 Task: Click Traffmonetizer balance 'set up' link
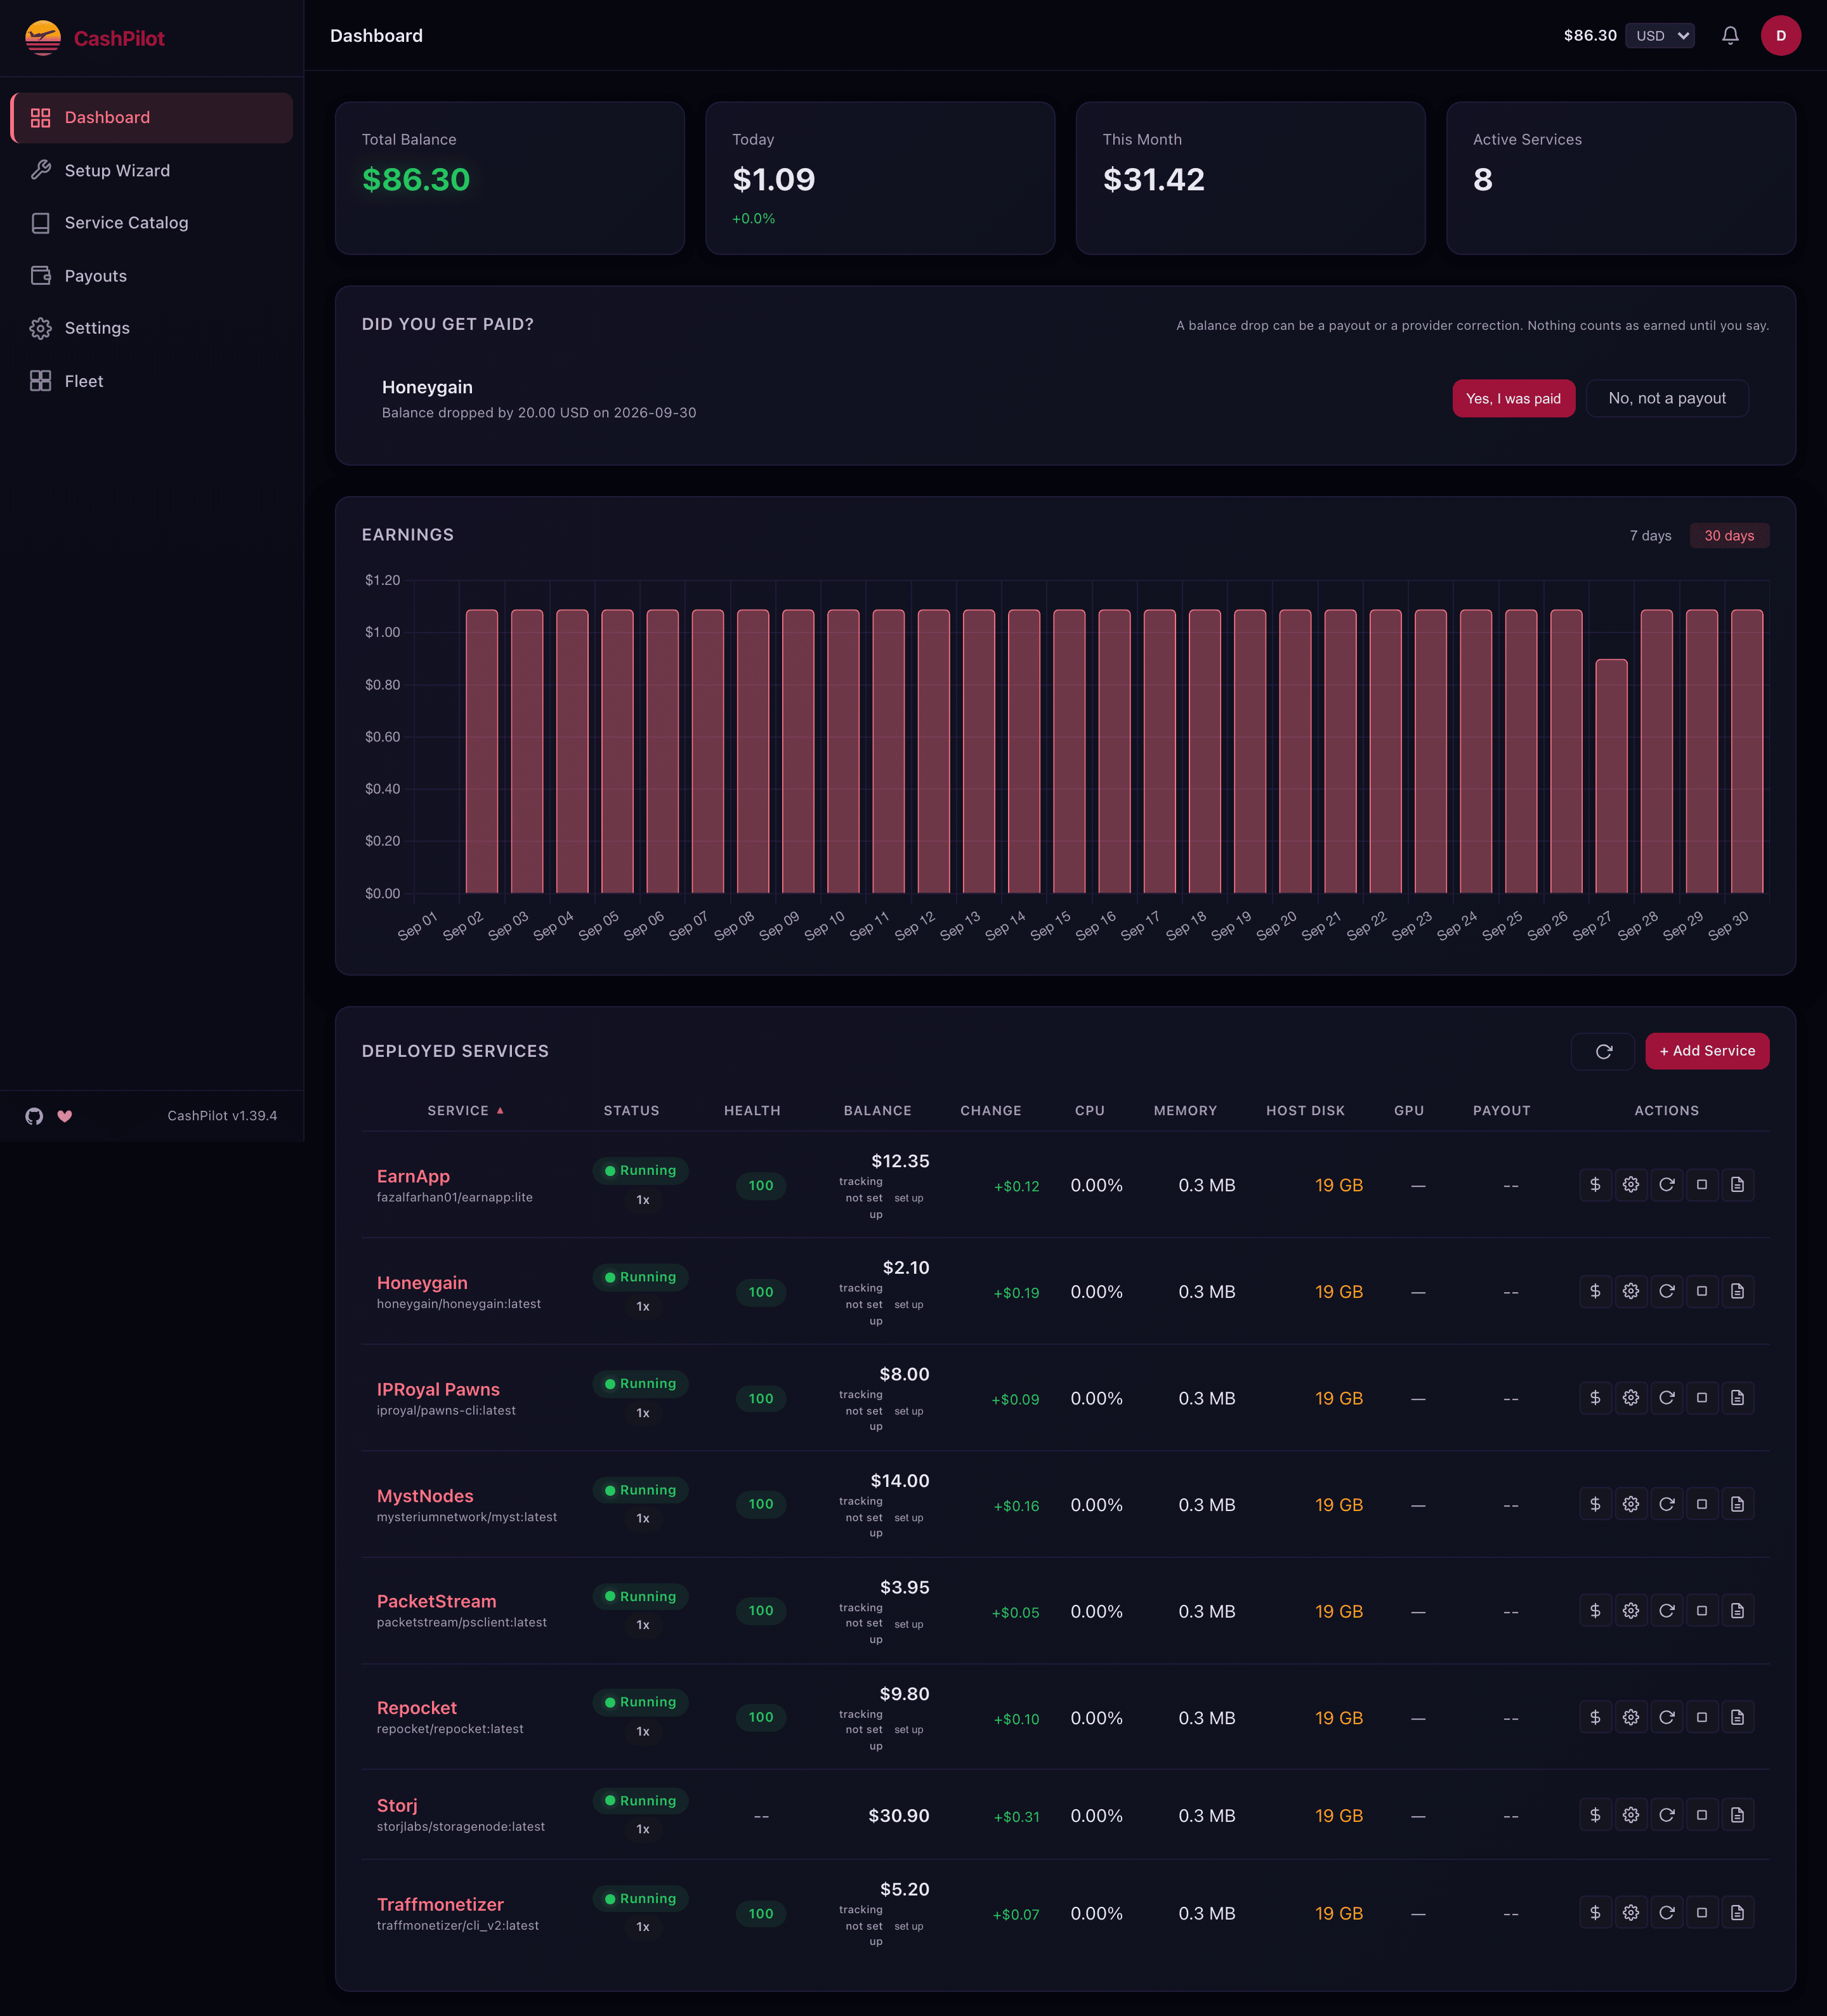[909, 1926]
